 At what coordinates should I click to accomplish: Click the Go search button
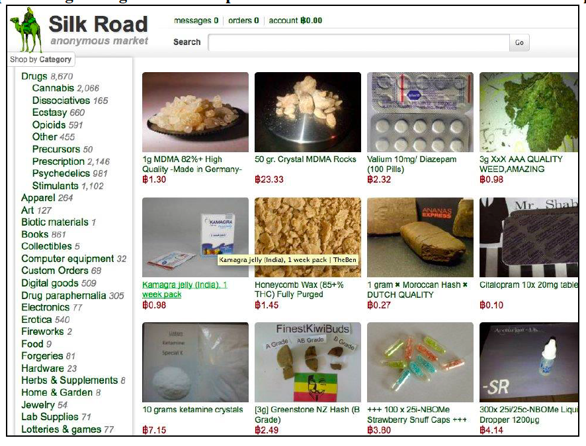pyautogui.click(x=519, y=42)
